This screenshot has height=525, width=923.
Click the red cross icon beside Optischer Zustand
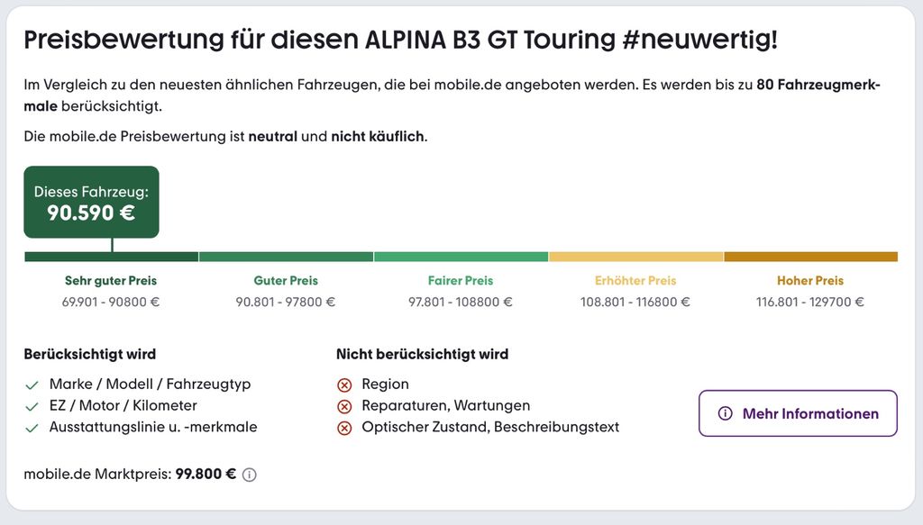(344, 428)
